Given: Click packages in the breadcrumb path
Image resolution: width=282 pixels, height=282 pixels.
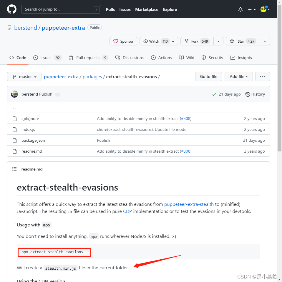Looking at the screenshot, I should pyautogui.click(x=92, y=77).
